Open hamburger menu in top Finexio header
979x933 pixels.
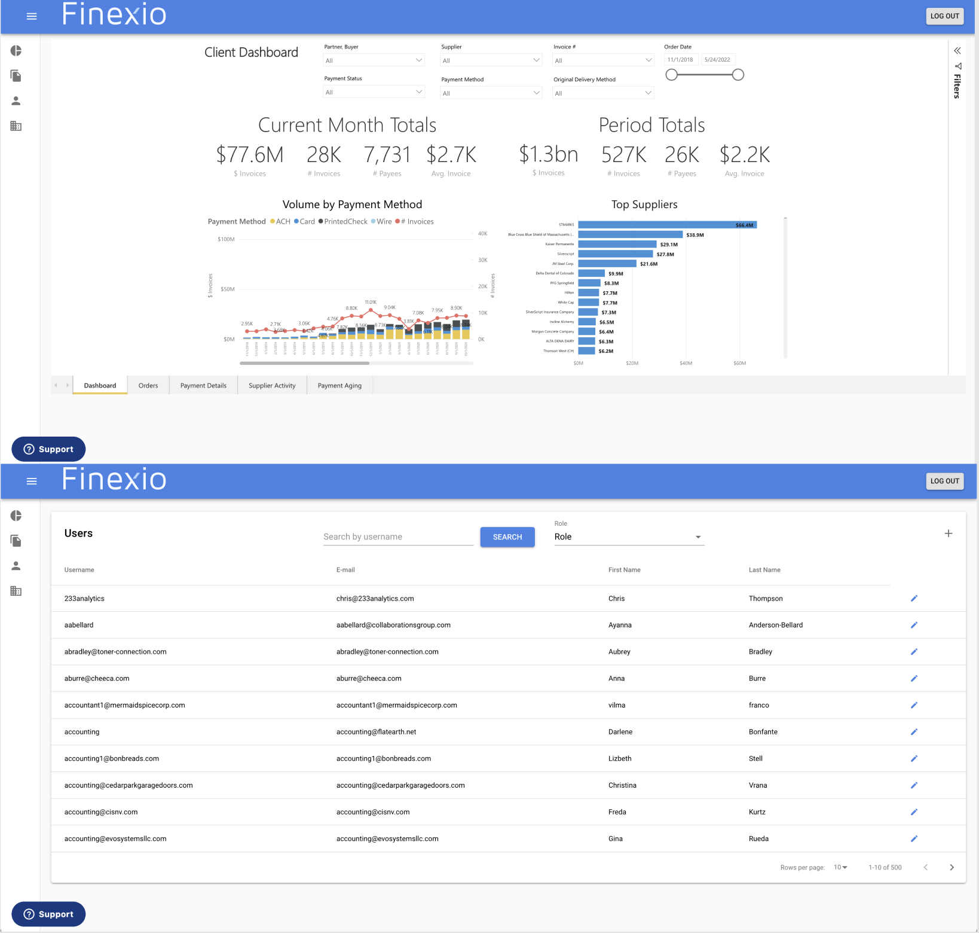coord(32,16)
